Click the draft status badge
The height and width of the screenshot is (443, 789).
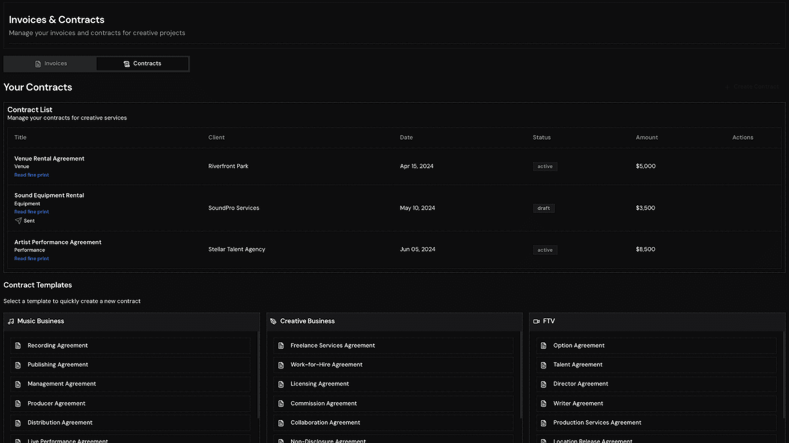(543, 208)
